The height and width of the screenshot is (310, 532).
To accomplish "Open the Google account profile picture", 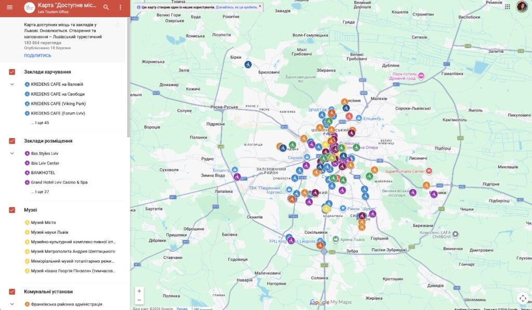I will (522, 6).
